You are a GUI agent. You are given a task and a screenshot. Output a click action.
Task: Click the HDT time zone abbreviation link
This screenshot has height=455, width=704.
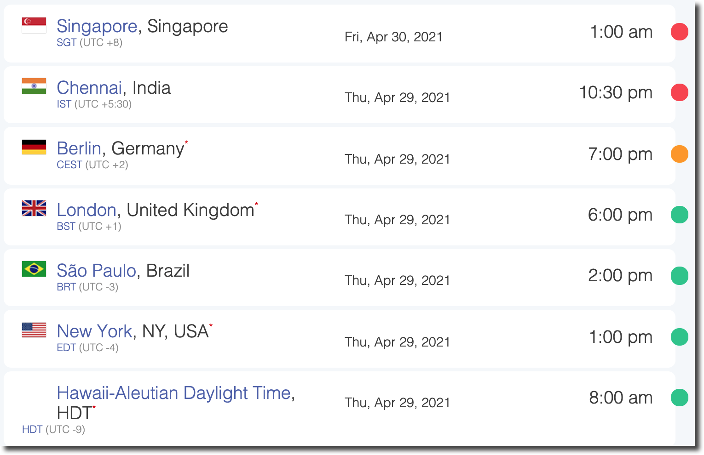32,429
